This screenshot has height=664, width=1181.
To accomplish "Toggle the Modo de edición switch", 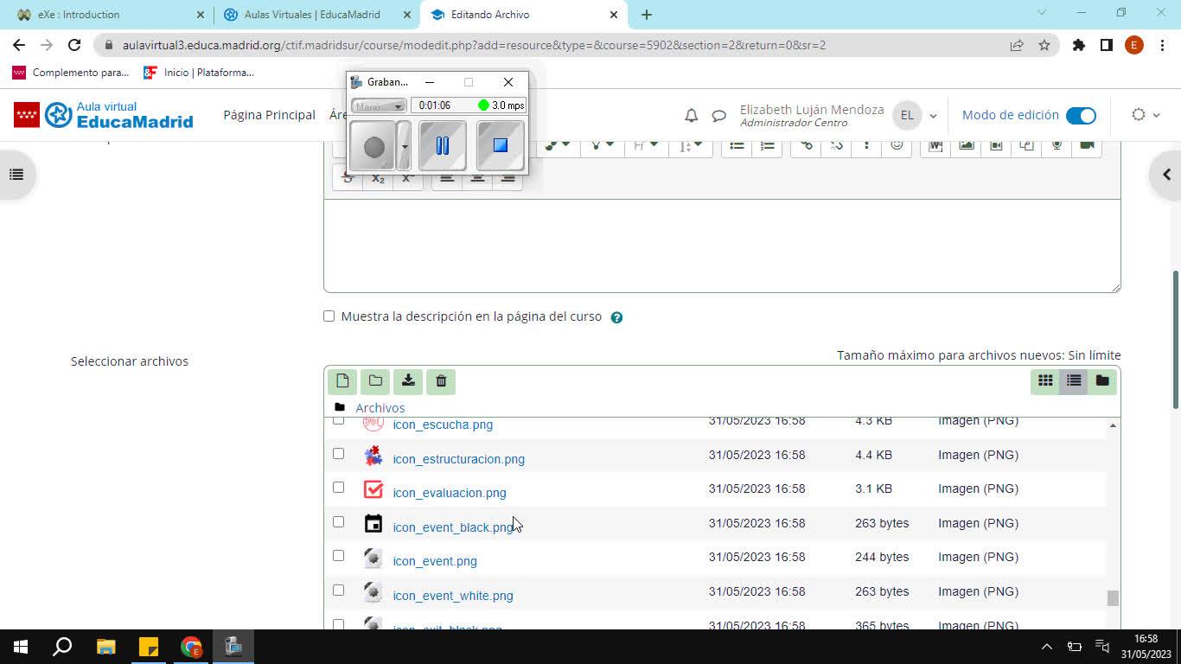I will [1081, 115].
